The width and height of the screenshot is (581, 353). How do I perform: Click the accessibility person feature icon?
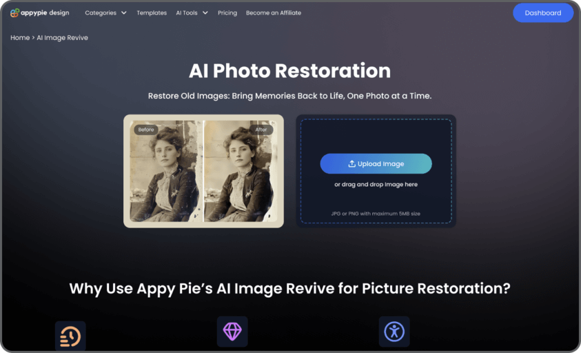(x=394, y=332)
